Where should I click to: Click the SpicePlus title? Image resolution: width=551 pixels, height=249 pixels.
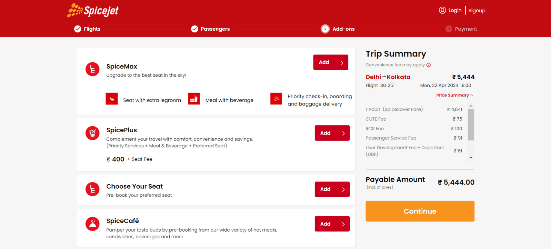click(122, 130)
